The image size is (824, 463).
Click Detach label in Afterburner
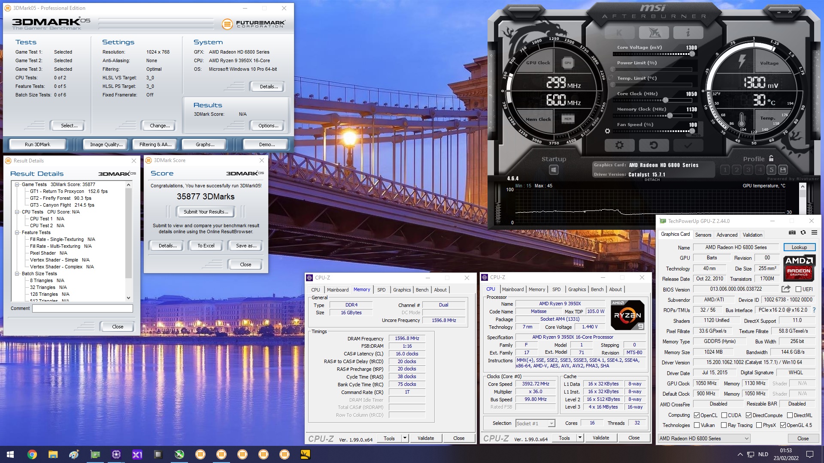652,180
